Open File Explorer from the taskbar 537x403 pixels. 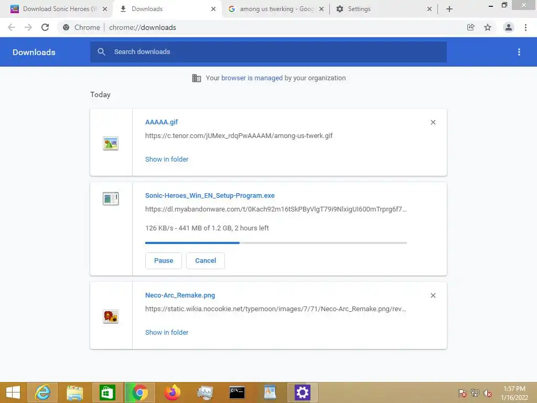[74, 393]
